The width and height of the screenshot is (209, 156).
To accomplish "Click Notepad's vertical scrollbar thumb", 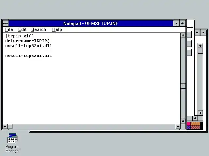I will pyautogui.click(x=183, y=86).
